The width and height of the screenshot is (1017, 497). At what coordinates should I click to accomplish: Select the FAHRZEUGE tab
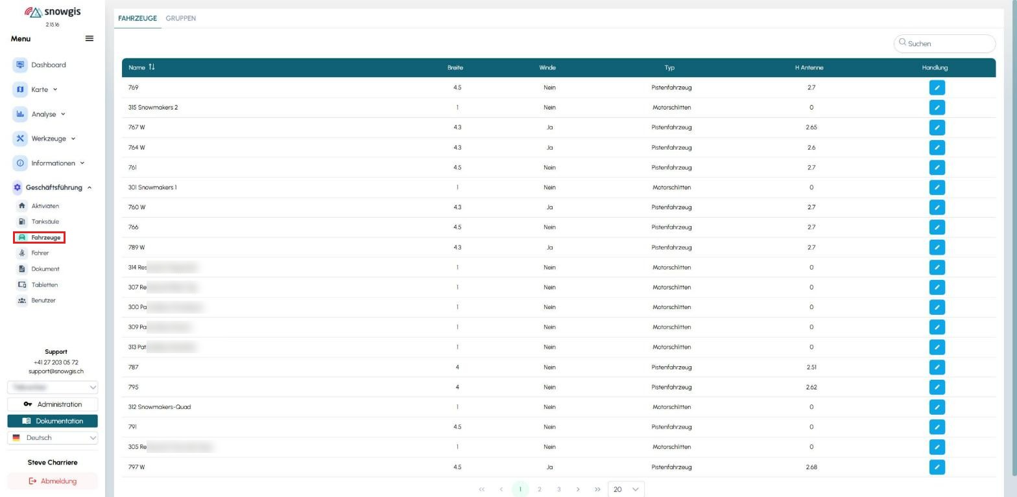pos(138,18)
